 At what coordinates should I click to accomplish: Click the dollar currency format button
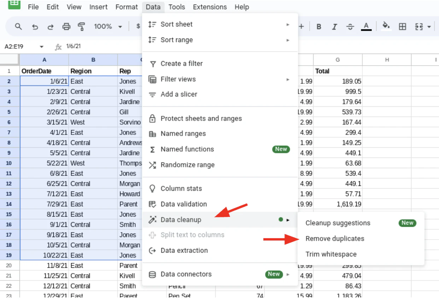(x=138, y=26)
